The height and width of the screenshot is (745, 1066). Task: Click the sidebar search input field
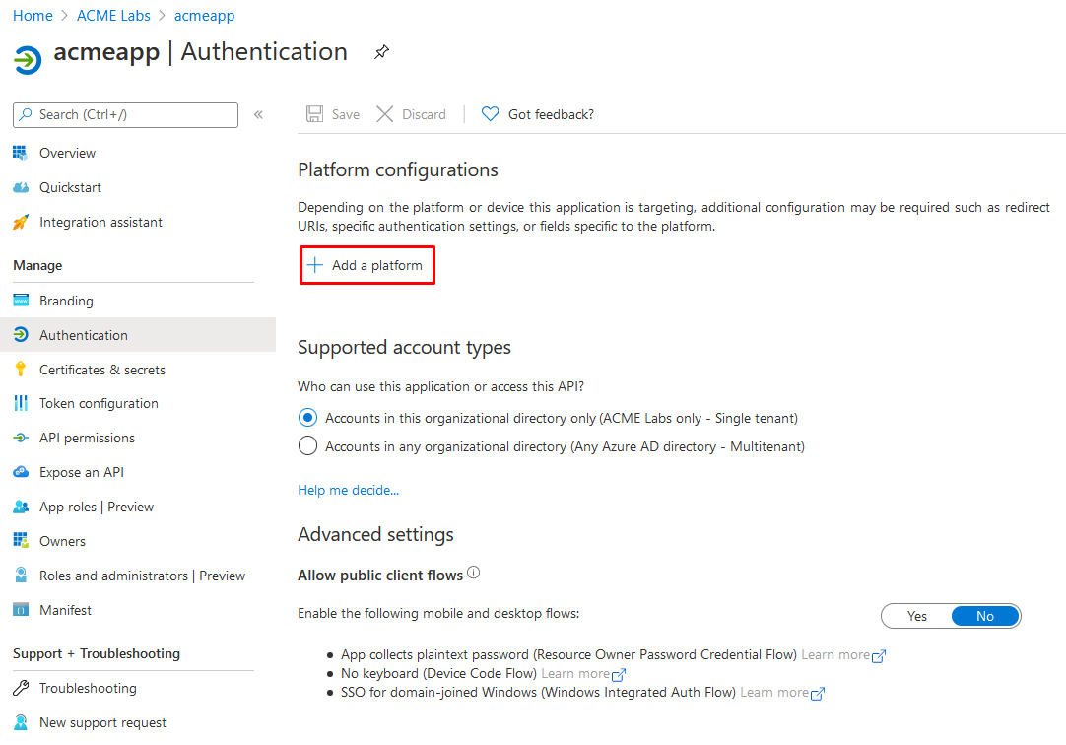133,114
